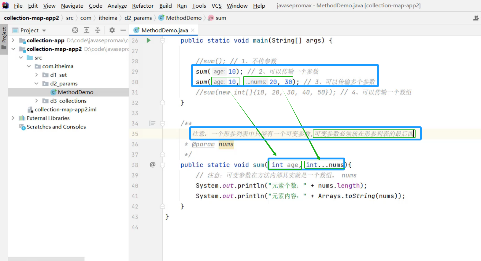This screenshot has height=261, width=481.
Task: Click the horizontal scrollbar in Project panel
Action: (46, 259)
